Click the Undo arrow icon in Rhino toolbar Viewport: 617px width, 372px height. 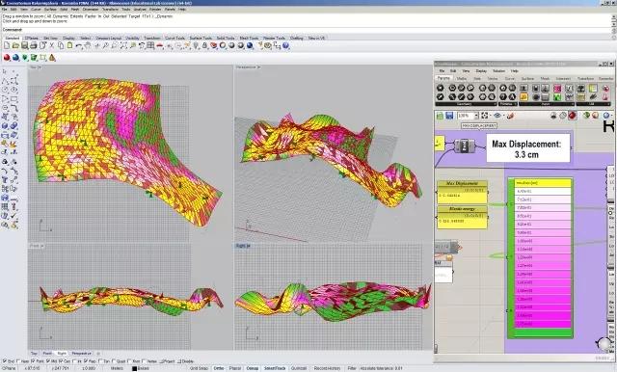[79, 46]
